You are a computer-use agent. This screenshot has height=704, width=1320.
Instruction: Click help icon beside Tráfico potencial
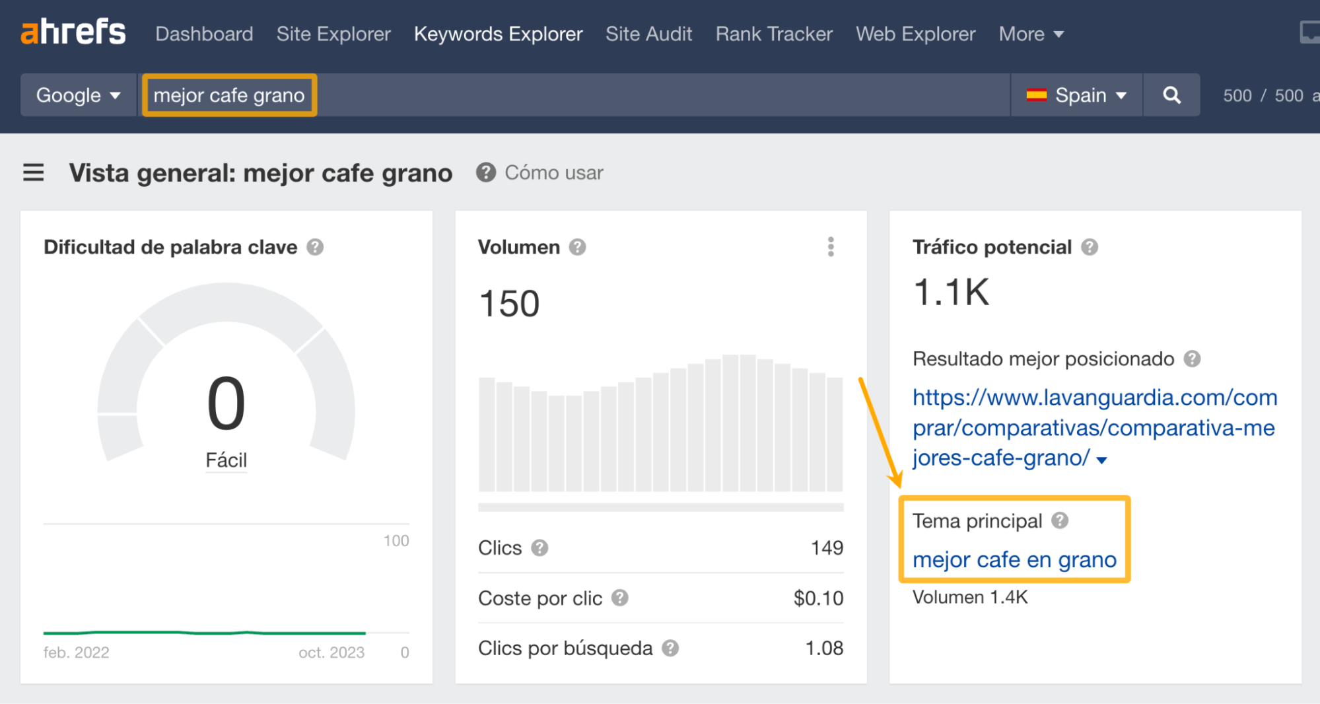(1090, 247)
